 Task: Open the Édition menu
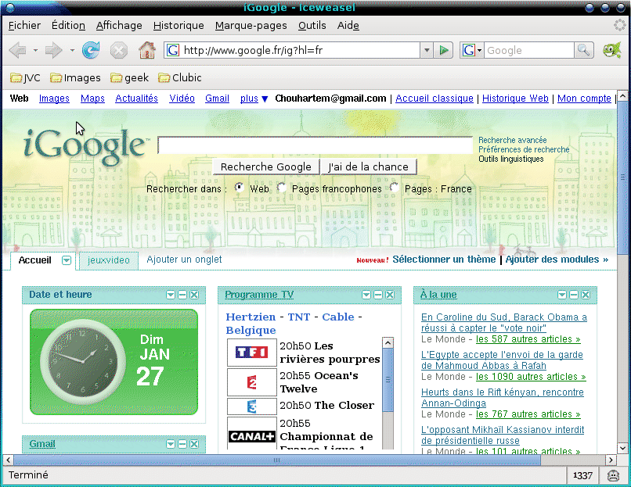click(x=68, y=25)
